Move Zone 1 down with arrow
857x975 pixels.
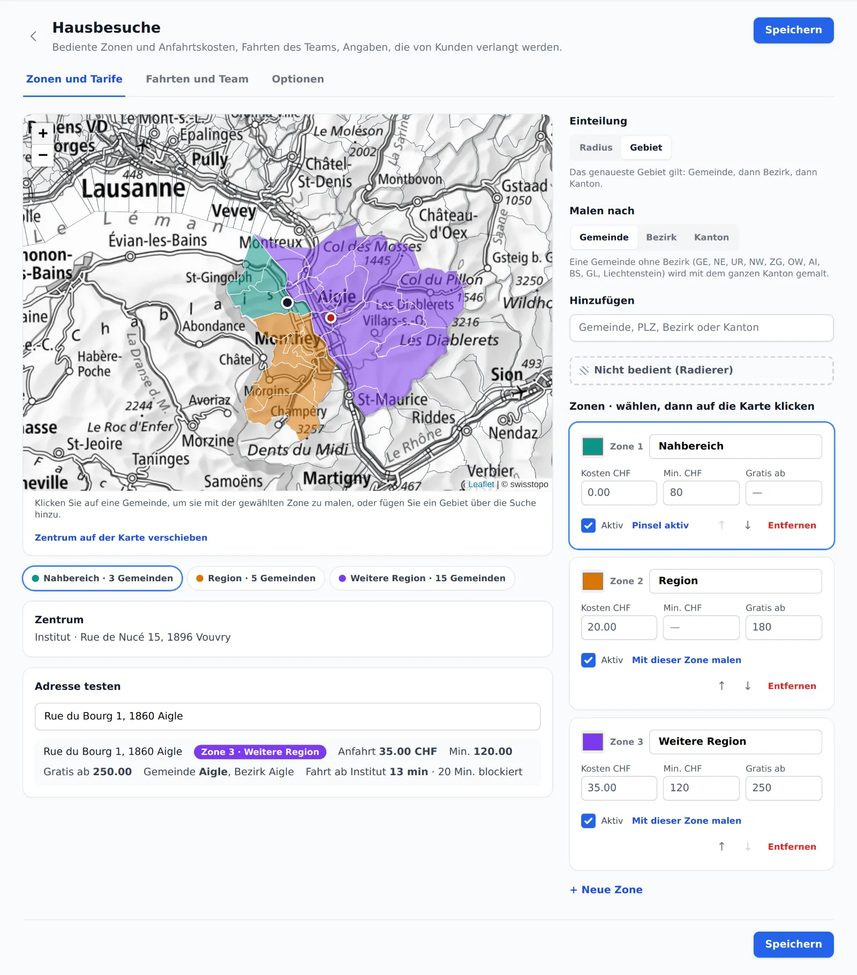748,525
